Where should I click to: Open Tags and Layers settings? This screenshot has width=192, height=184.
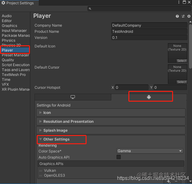click(15, 70)
